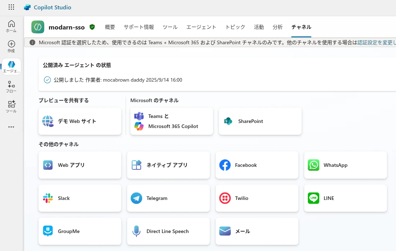Click the info icon in the banner
Screen dimensions: 396x251
coord(32,42)
